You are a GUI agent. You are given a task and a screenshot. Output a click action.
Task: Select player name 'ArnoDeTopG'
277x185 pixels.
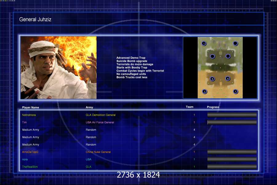tap(30, 152)
